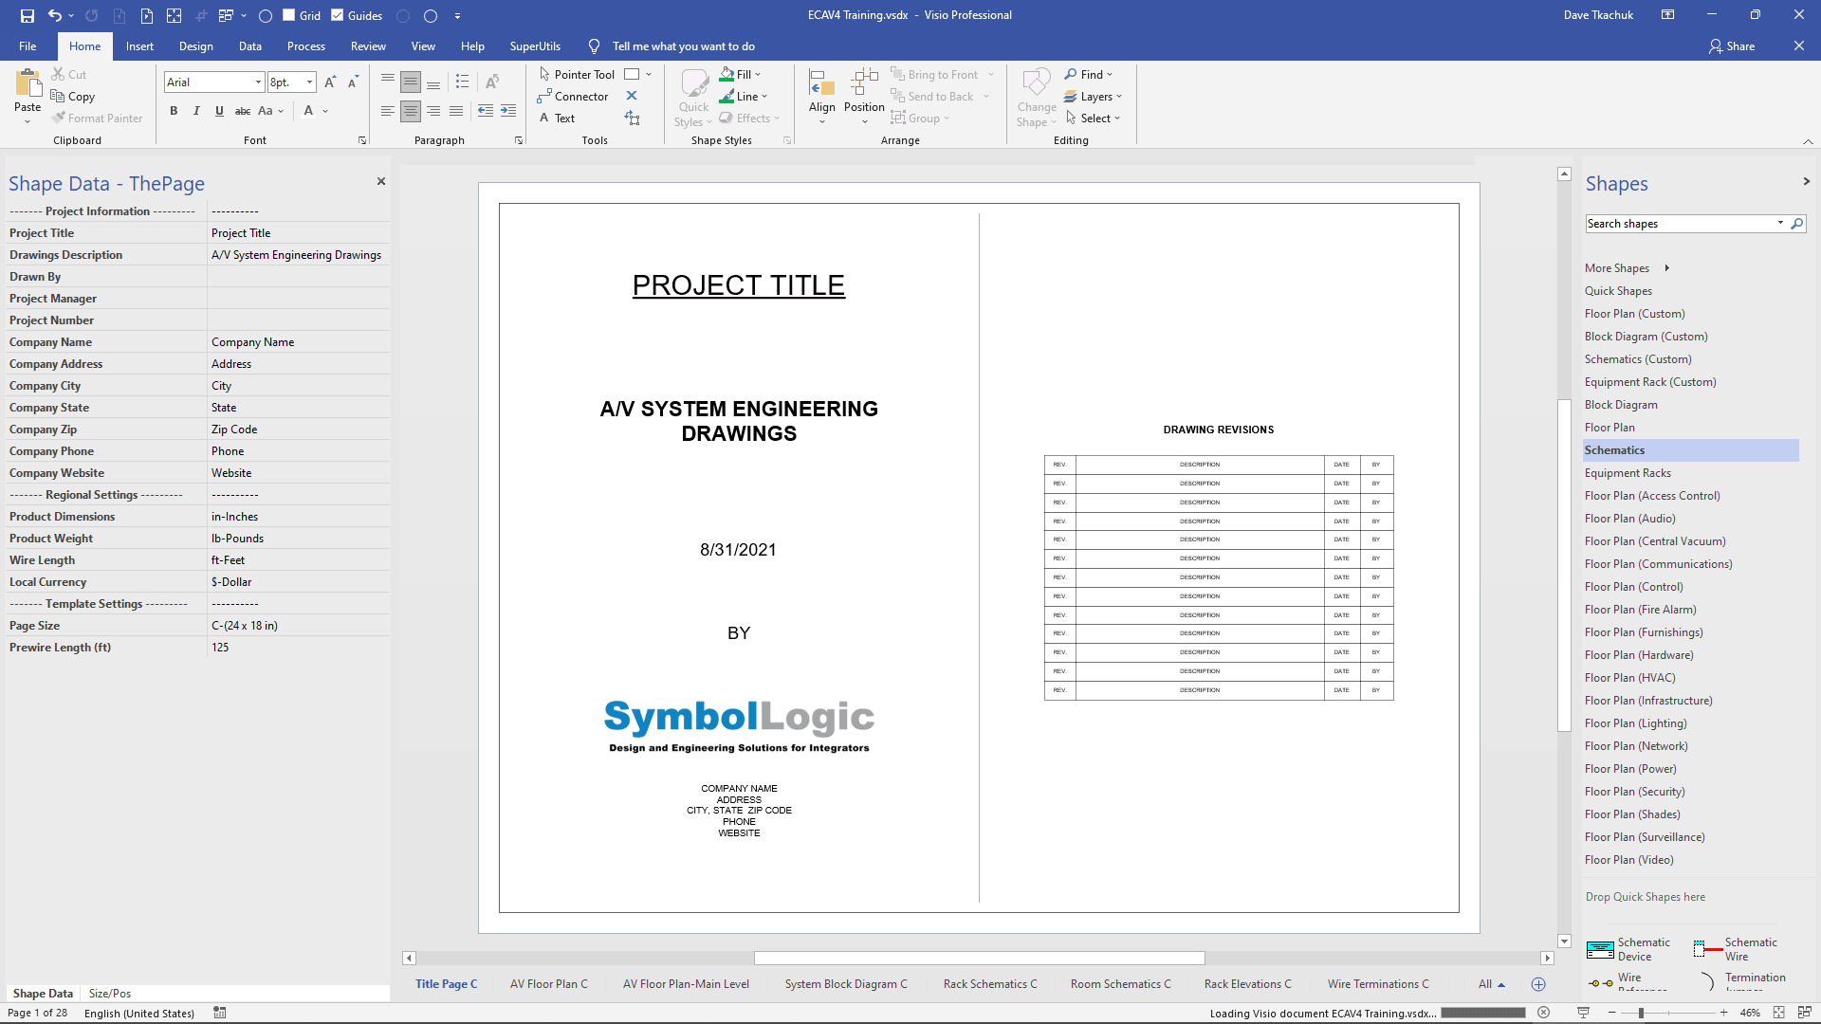The height and width of the screenshot is (1024, 1821).
Task: Click the Format Painter tool
Action: point(98,118)
